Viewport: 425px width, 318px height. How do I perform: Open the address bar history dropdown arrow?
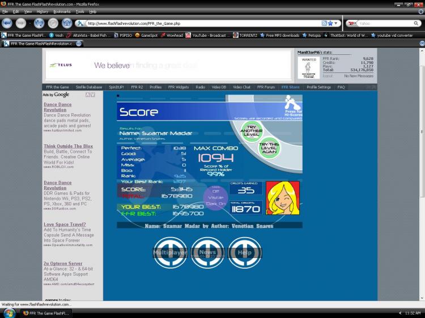(336, 23)
